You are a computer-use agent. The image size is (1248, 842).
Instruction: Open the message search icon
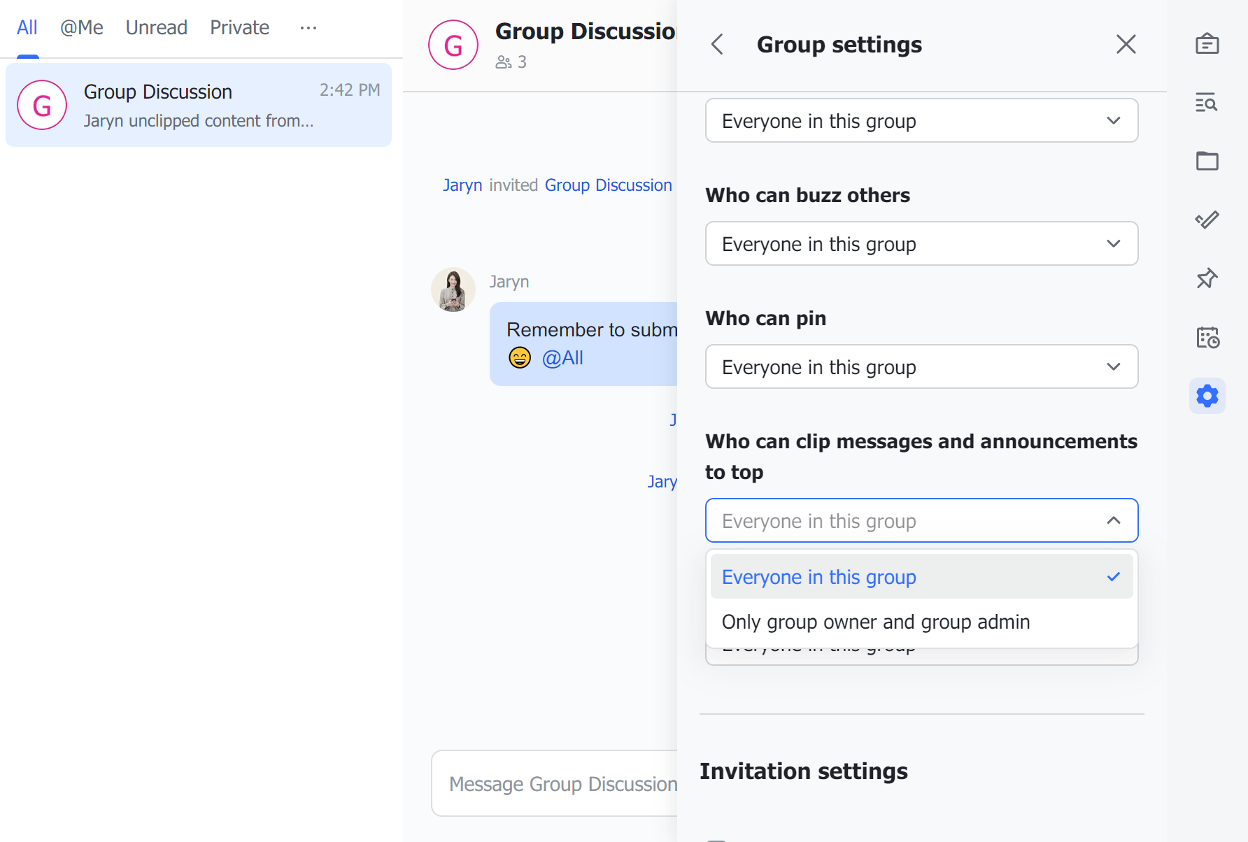click(1207, 102)
